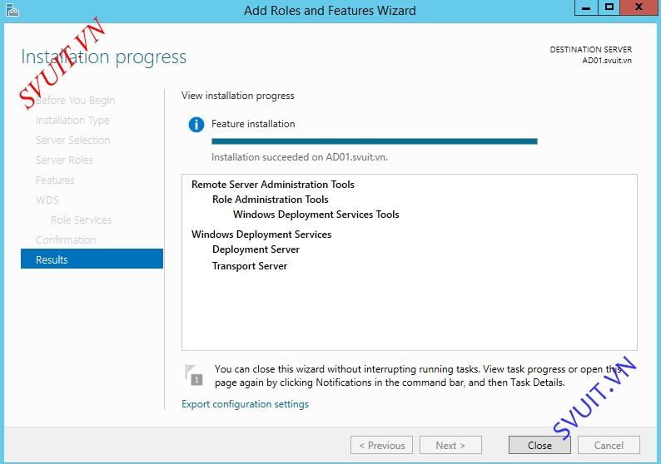
Task: Click the Close button at the bottom
Action: pos(539,445)
